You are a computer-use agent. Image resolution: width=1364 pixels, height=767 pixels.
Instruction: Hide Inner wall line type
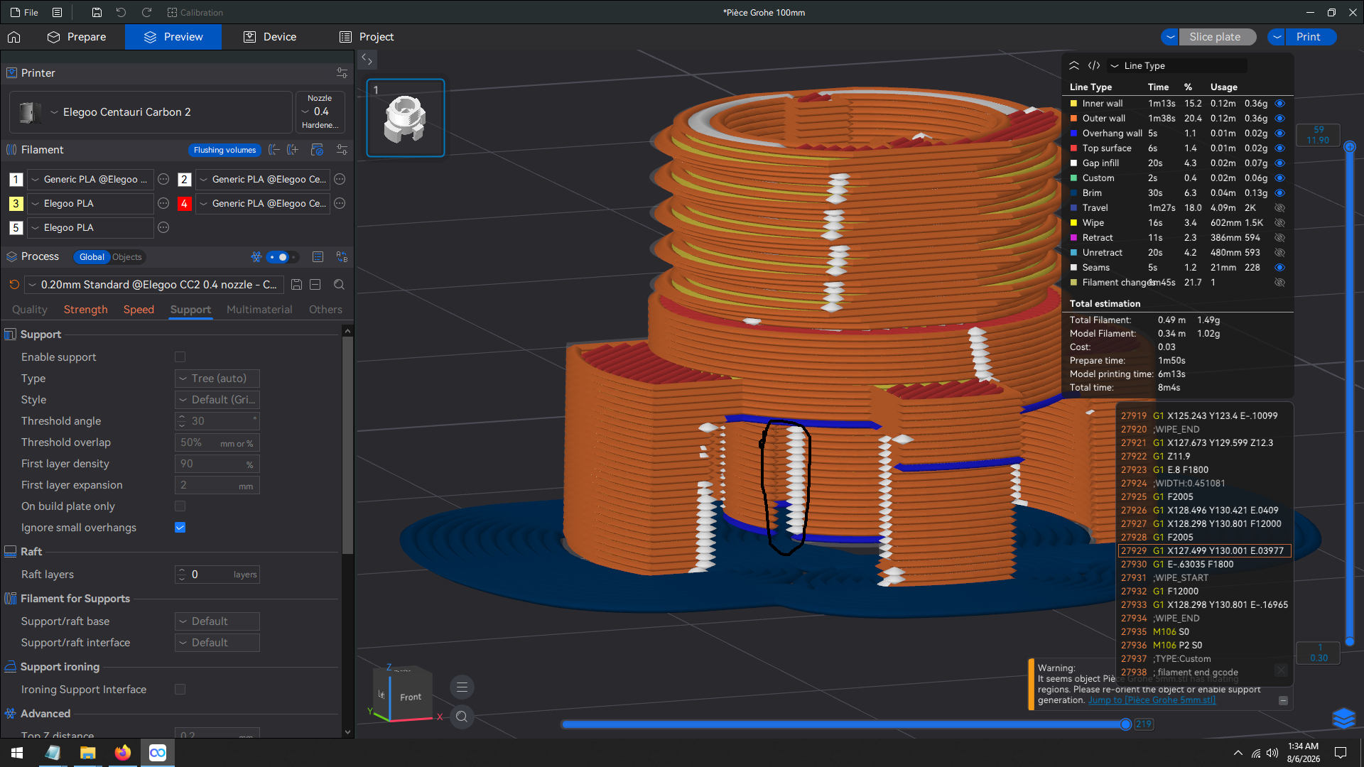click(1279, 104)
